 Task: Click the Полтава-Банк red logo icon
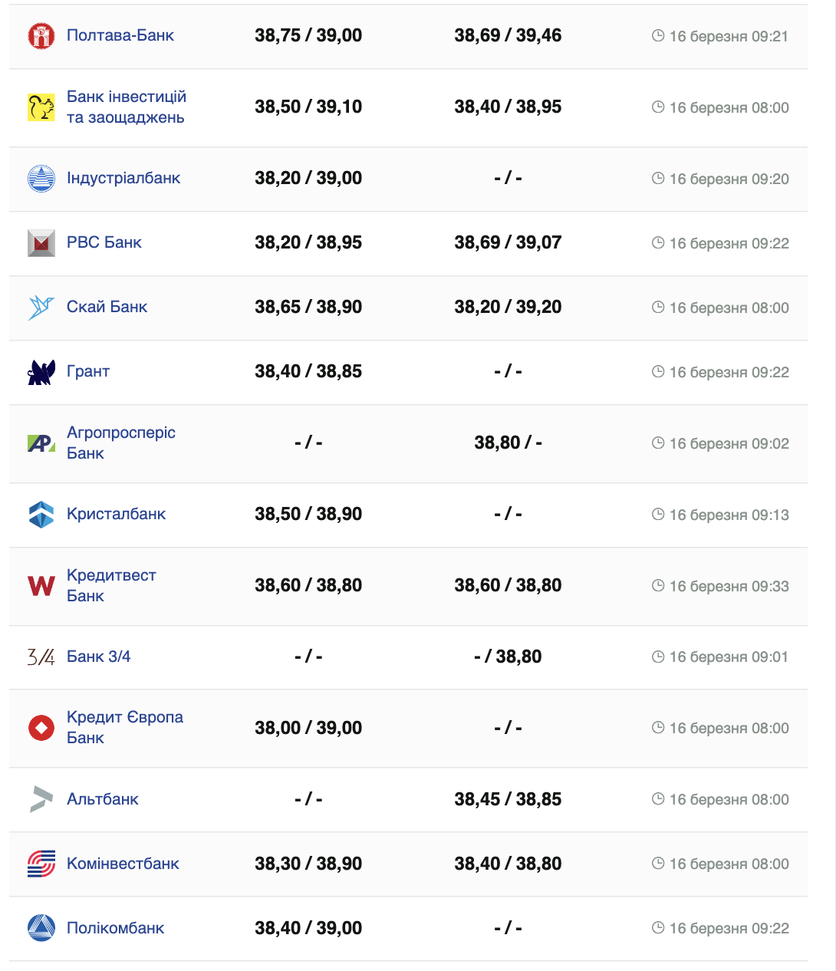coord(41,36)
